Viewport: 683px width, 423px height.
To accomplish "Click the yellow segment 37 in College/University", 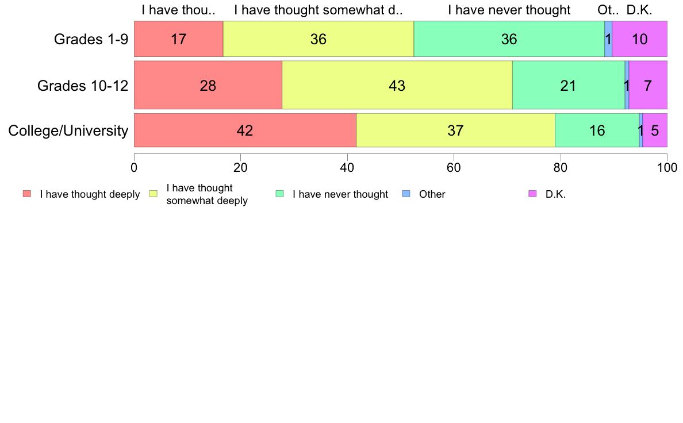I will (456, 130).
